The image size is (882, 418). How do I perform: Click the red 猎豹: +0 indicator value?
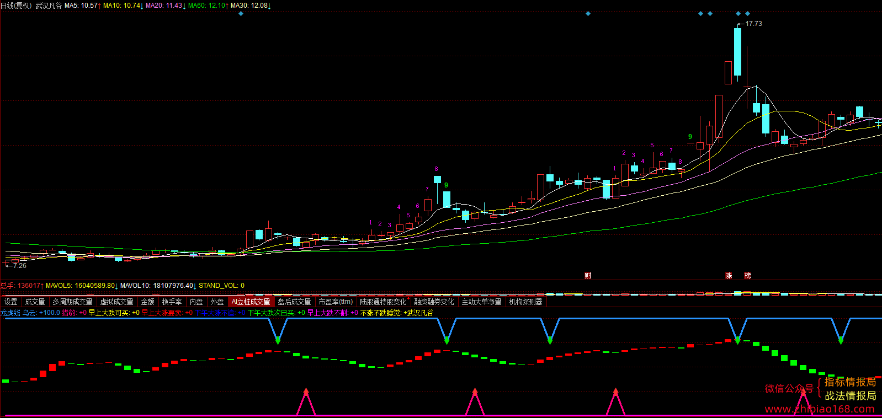tap(75, 313)
